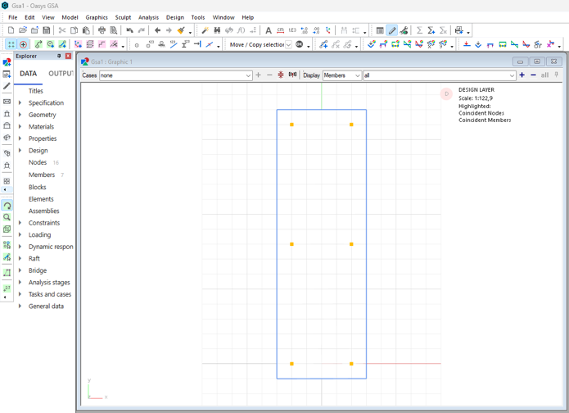Click the entity list field showing 'all'
This screenshot has width=569, height=413.
(436, 75)
